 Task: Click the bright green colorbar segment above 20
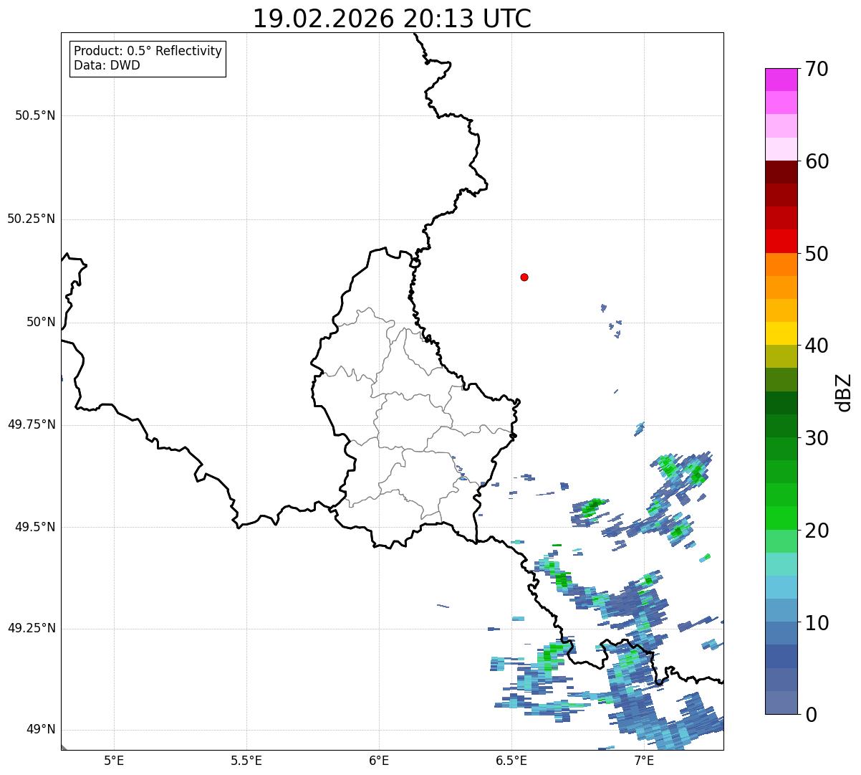[781, 518]
